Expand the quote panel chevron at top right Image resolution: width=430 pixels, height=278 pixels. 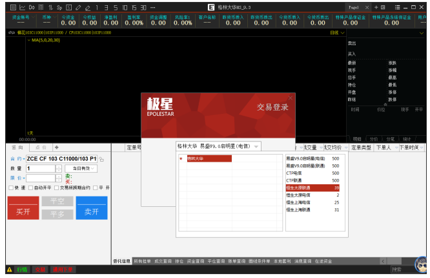coord(422,33)
